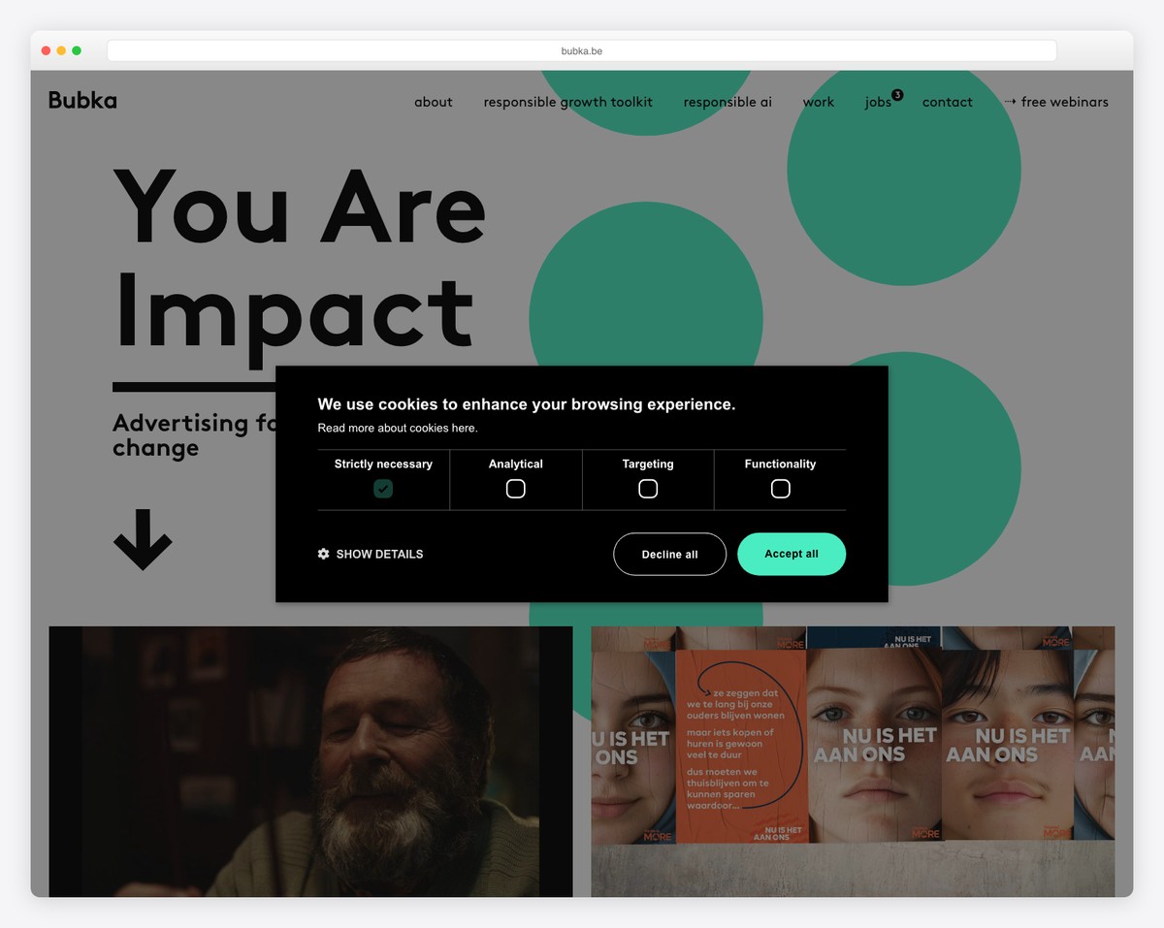Open the bearded man video thumbnail
Screen dimensions: 1164x928
pyautogui.click(x=310, y=761)
